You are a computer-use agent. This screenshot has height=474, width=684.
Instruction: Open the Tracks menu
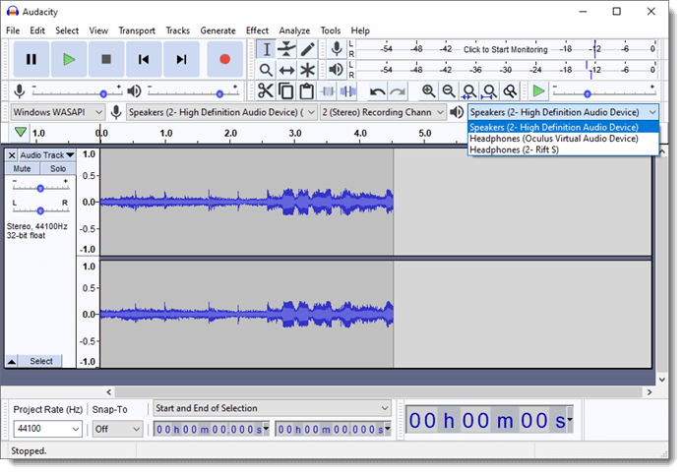177,30
